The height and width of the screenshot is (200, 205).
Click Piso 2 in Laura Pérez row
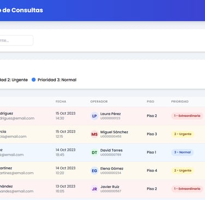click(152, 116)
